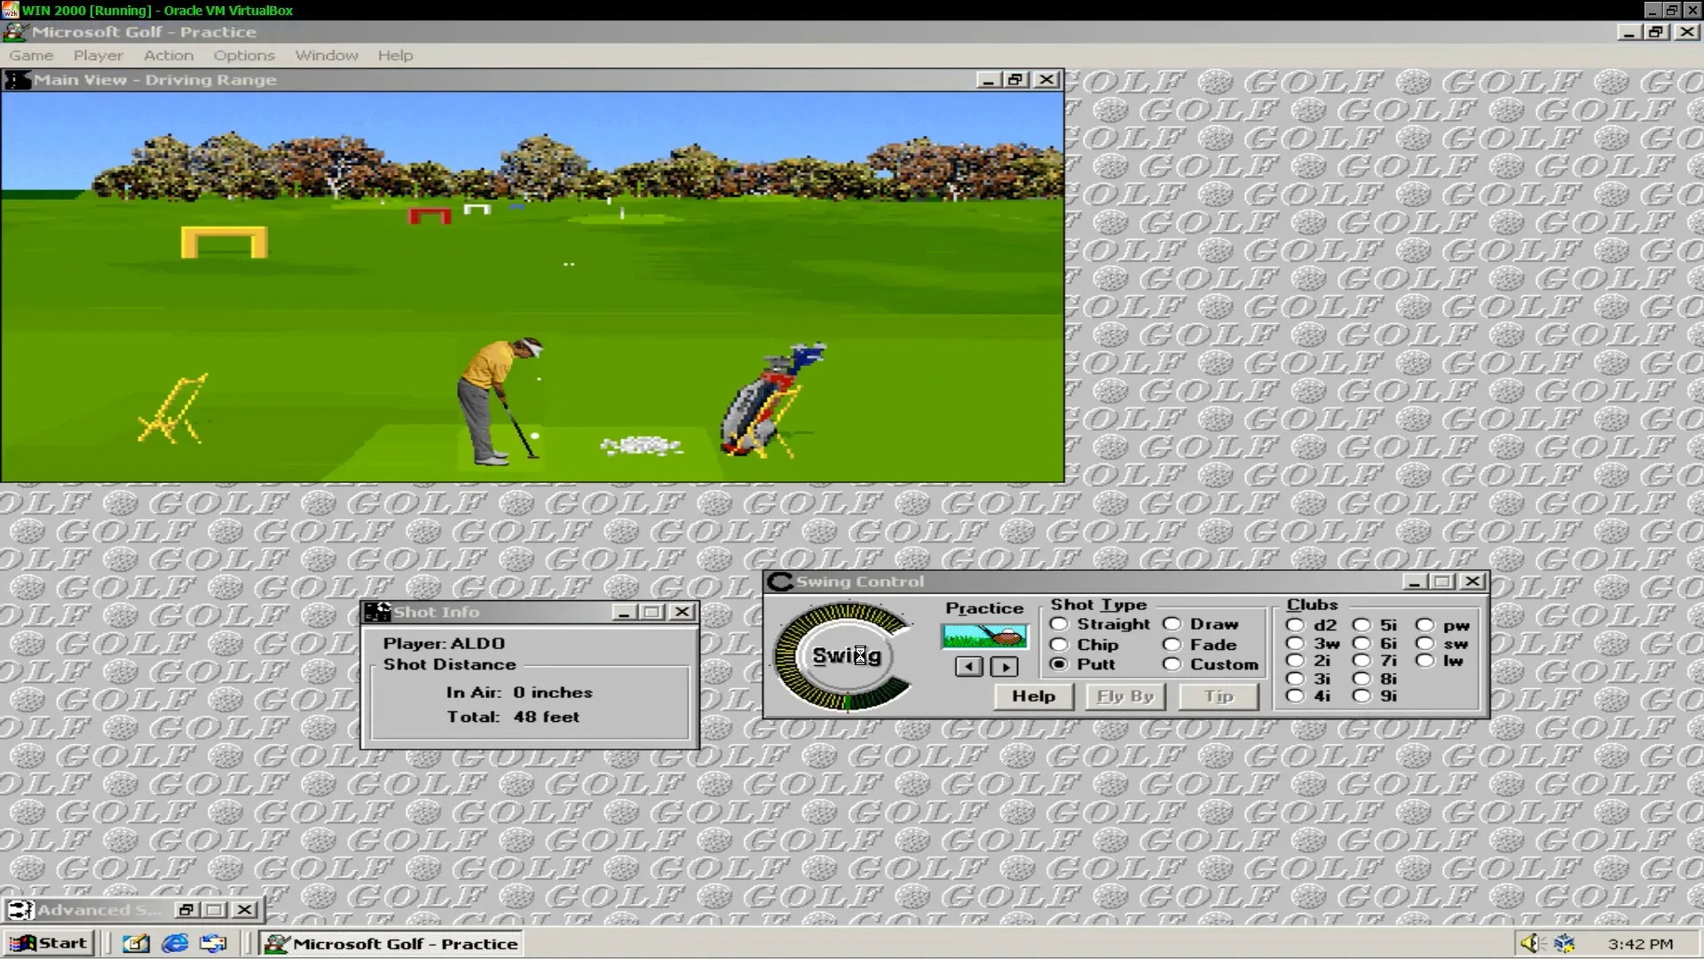Image resolution: width=1704 pixels, height=959 pixels.
Task: Restore the minimized Advanced window
Action: 185,910
